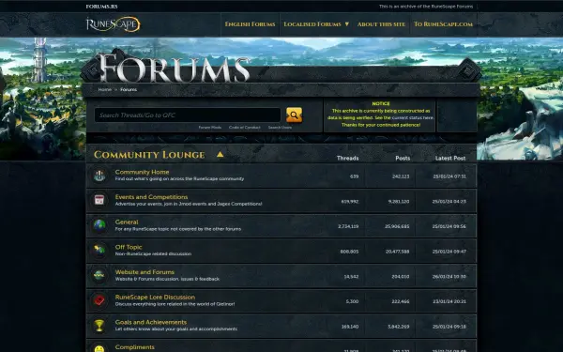The width and height of the screenshot is (563, 352).
Task: Open the Forum Mods link
Action: (x=210, y=127)
